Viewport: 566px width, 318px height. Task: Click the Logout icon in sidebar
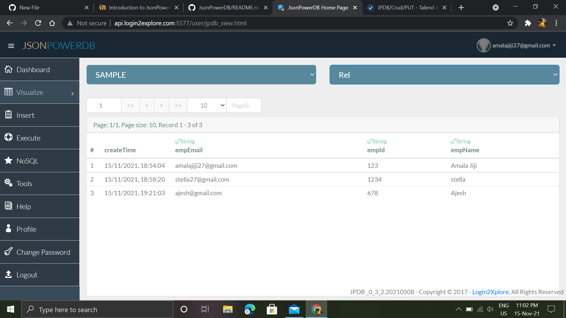click(8, 274)
